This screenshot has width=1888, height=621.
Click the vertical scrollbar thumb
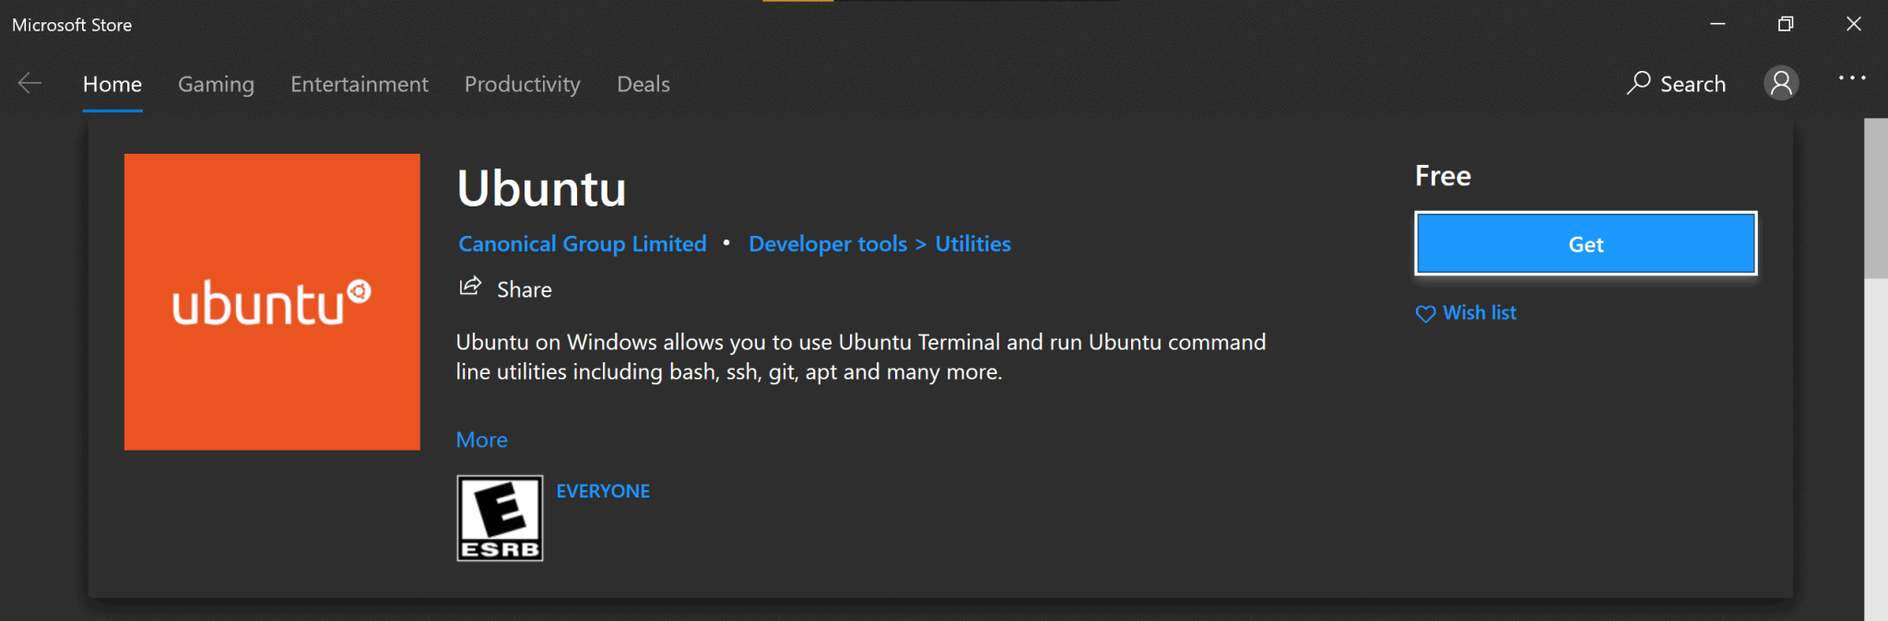pos(1876,198)
